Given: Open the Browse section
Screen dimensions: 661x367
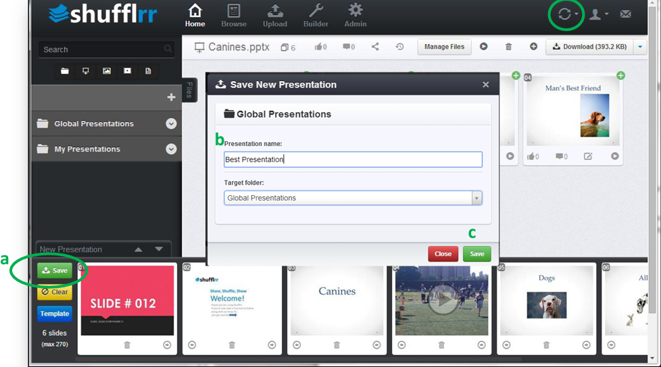Looking at the screenshot, I should point(234,16).
